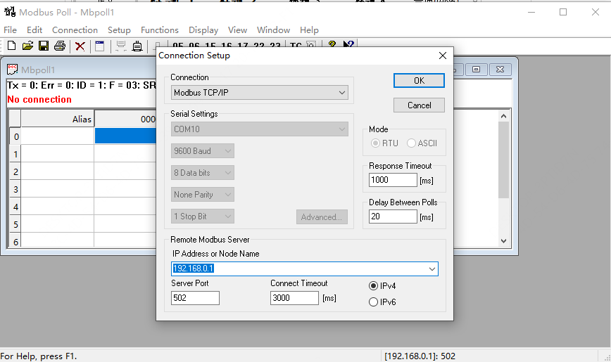Click the Save floppy disk icon

(x=43, y=46)
